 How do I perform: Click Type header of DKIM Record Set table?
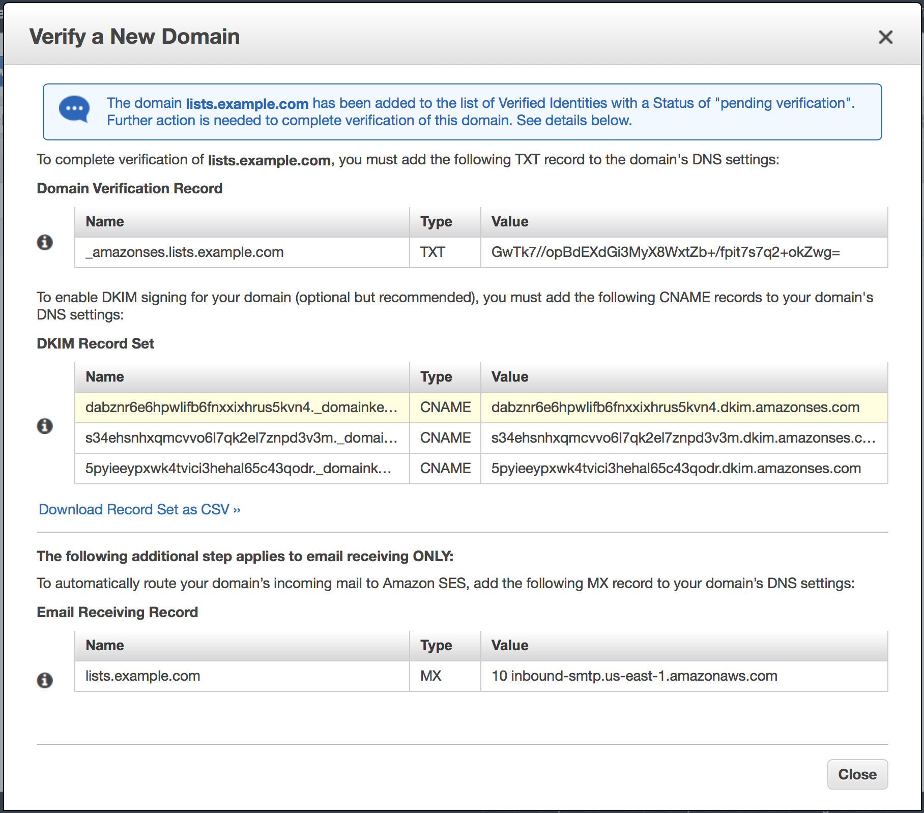(445, 377)
